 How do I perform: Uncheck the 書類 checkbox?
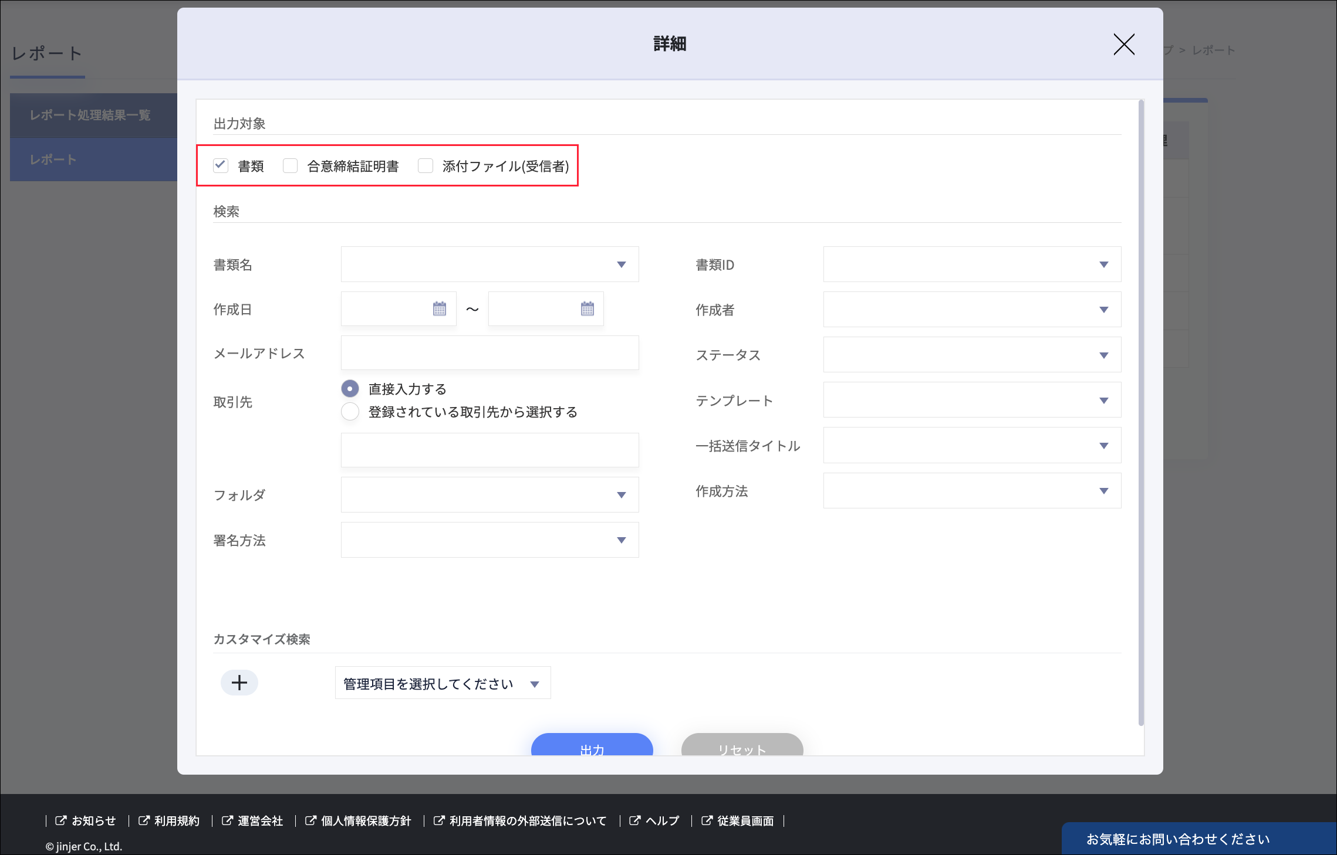[221, 166]
